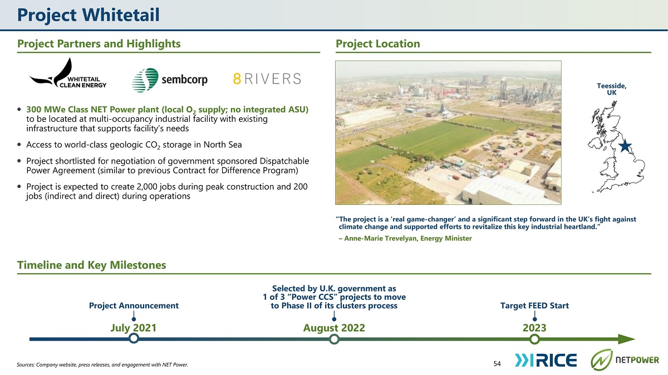Click the Anne-Marie Trevelyan attribution
Image resolution: width=668 pixels, height=375 pixels.
(x=405, y=238)
